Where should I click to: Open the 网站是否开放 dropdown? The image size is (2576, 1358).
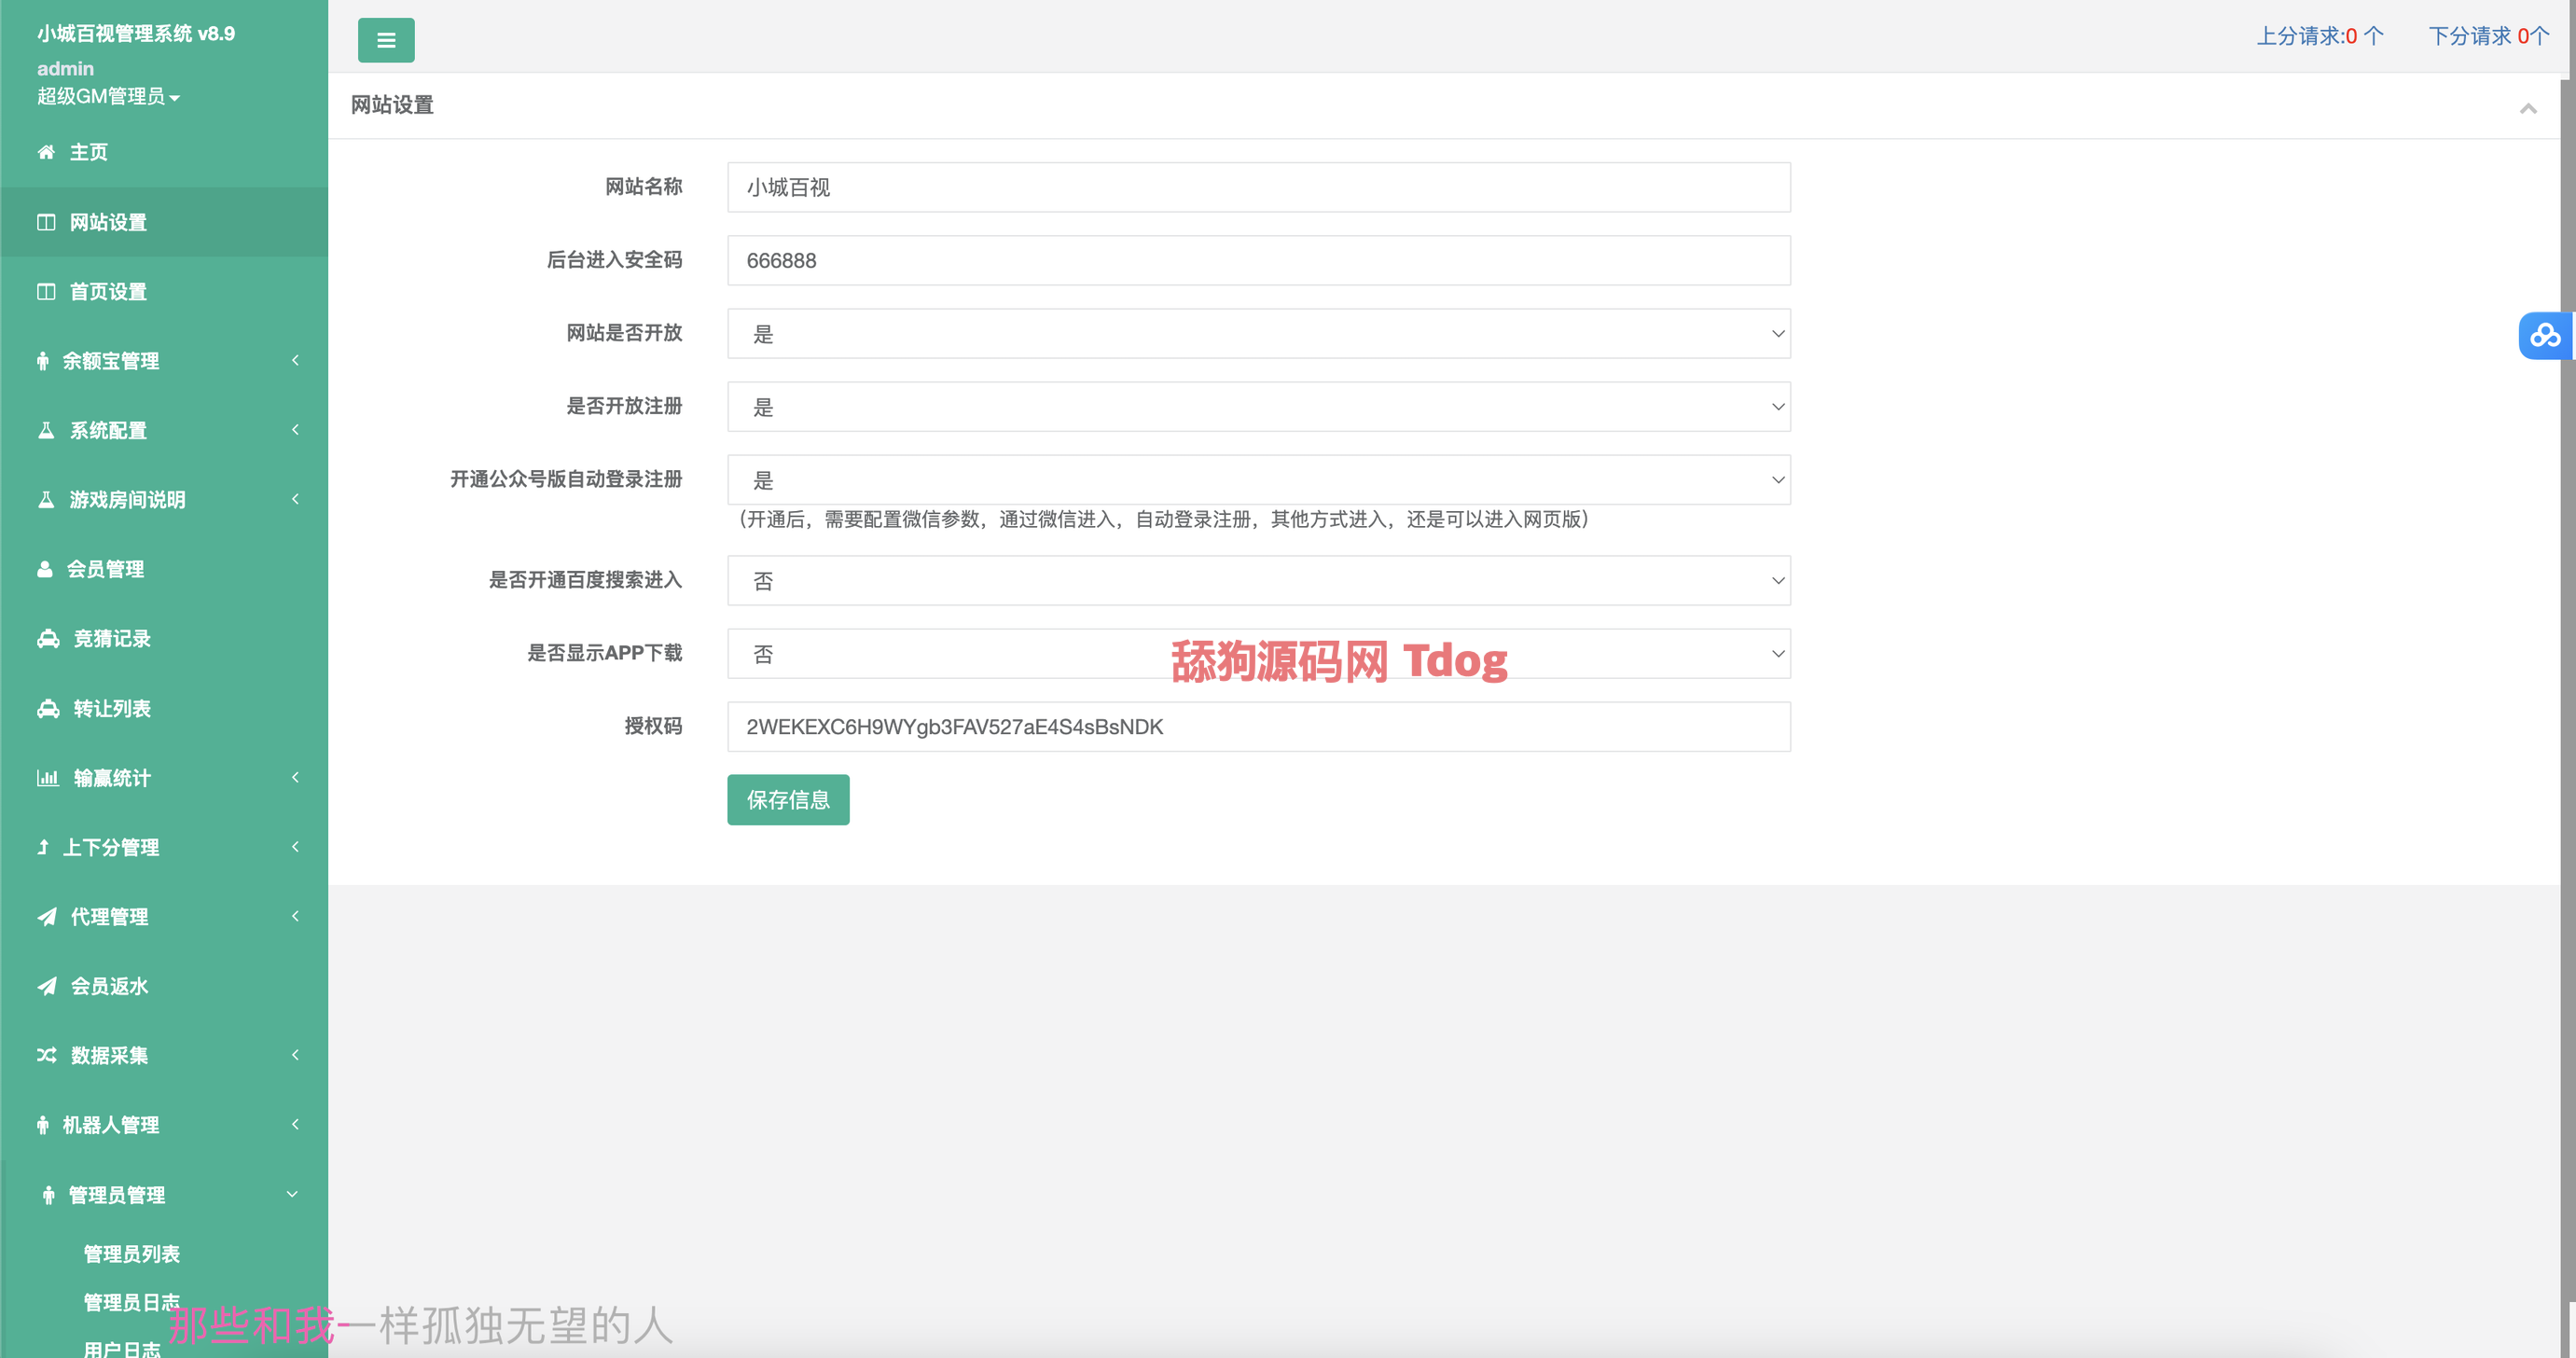pos(1258,334)
